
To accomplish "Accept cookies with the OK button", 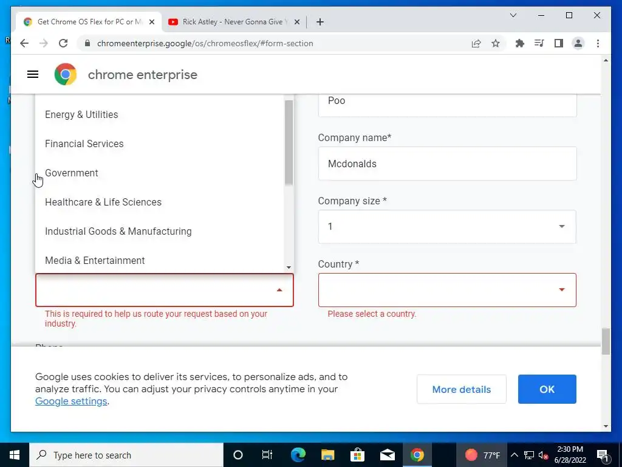I will [547, 389].
